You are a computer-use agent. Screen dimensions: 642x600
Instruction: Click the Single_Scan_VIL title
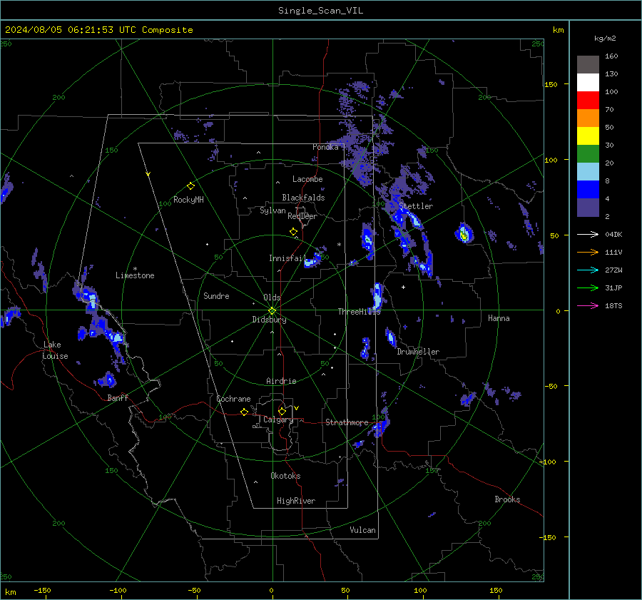click(x=320, y=11)
